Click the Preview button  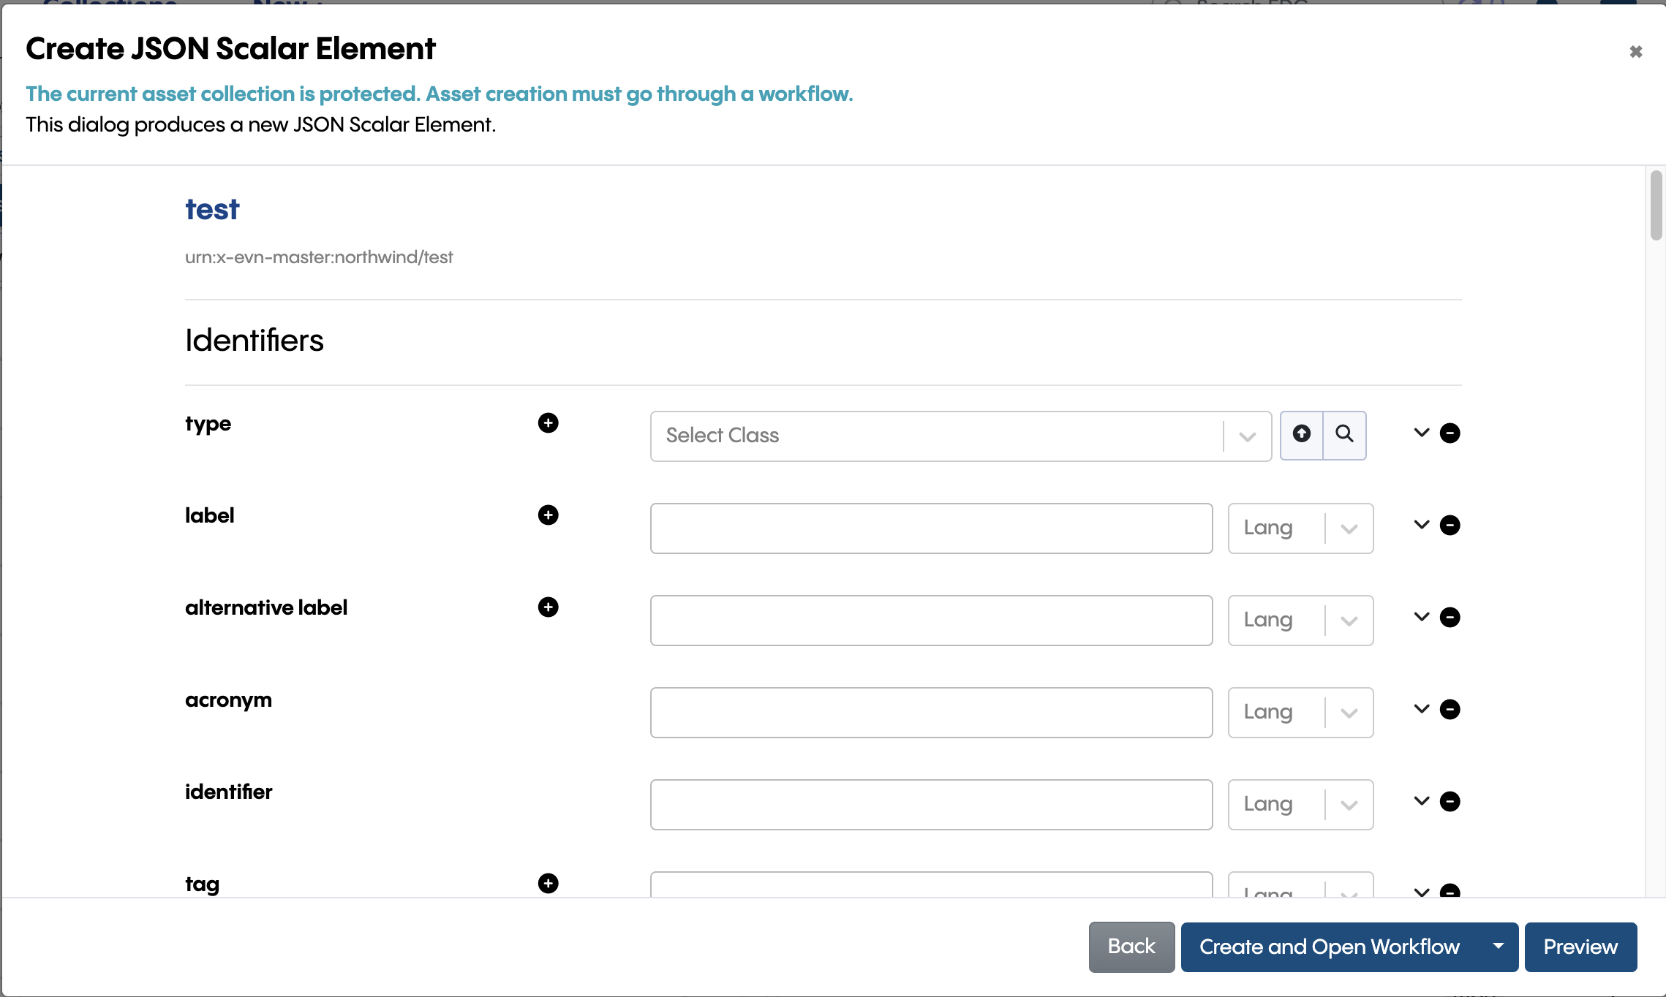coord(1580,947)
